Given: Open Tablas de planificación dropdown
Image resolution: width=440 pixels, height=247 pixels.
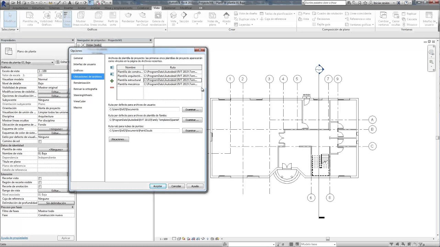Looking at the screenshot, I should 278,14.
